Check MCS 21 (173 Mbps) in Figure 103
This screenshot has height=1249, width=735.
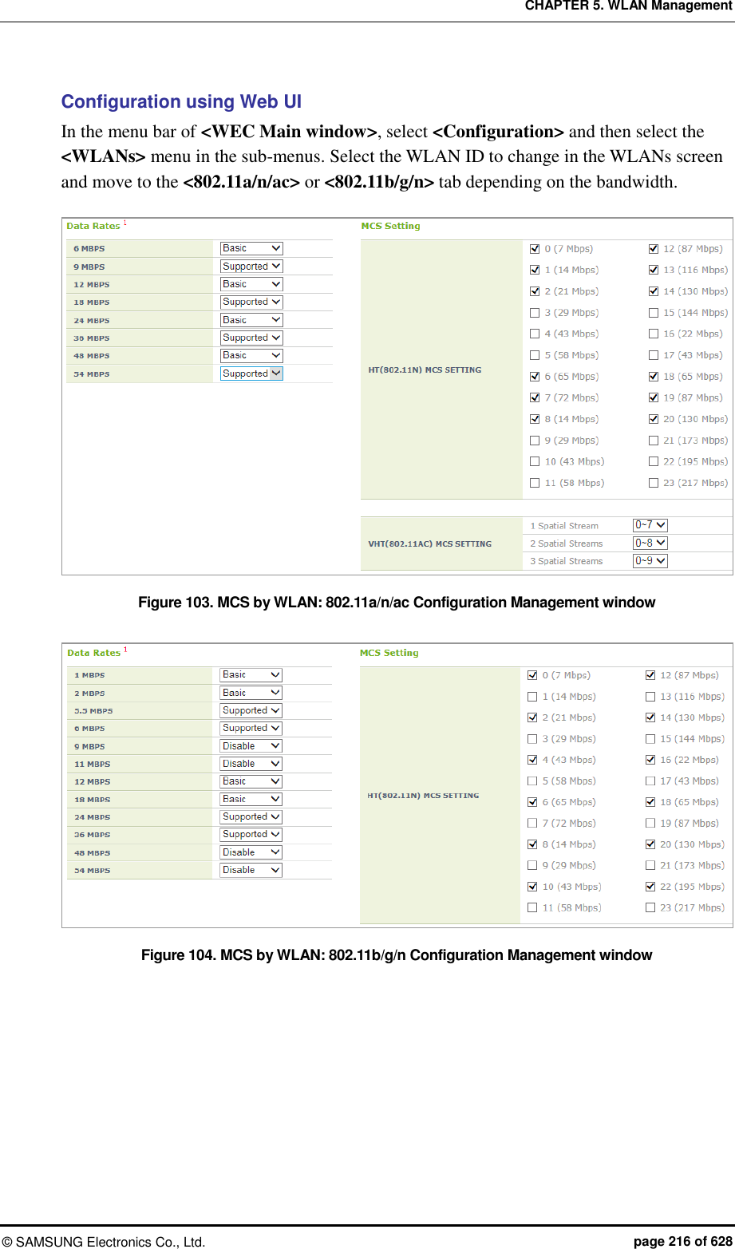654,441
